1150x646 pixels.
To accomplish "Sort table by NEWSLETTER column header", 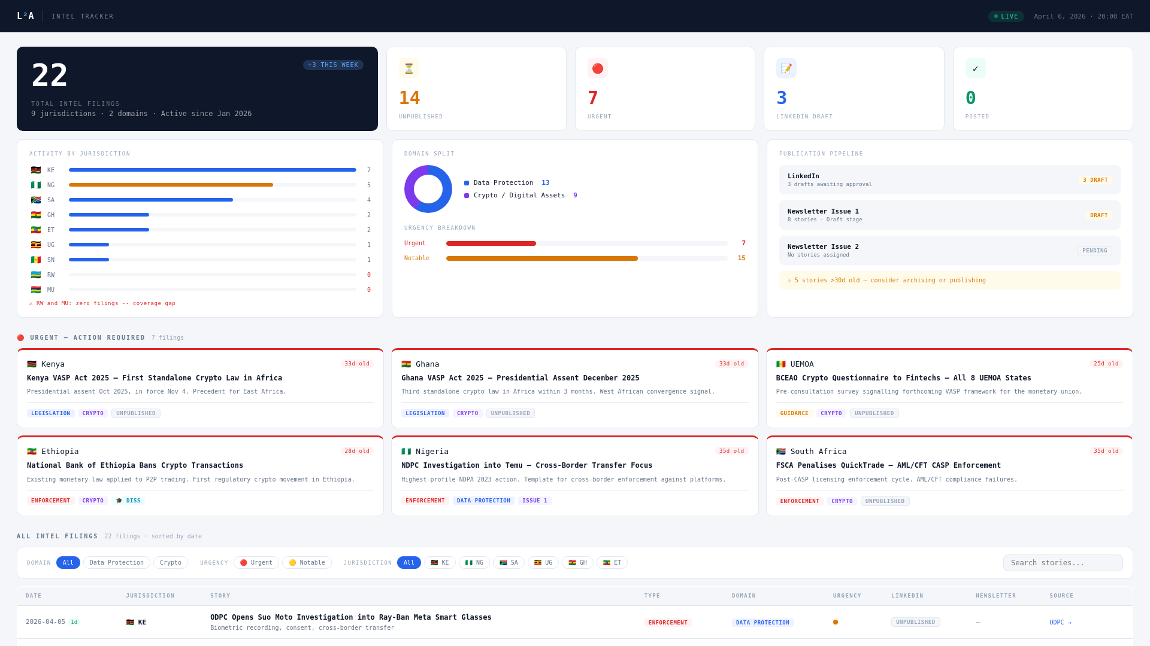I will [x=996, y=596].
